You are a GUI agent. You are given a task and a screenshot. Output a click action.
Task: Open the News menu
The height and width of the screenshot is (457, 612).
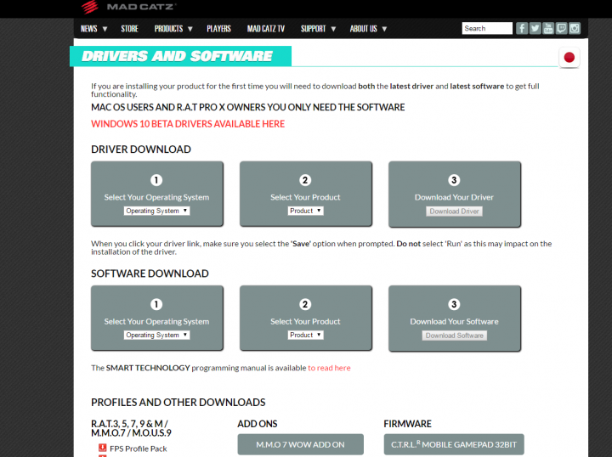point(93,28)
